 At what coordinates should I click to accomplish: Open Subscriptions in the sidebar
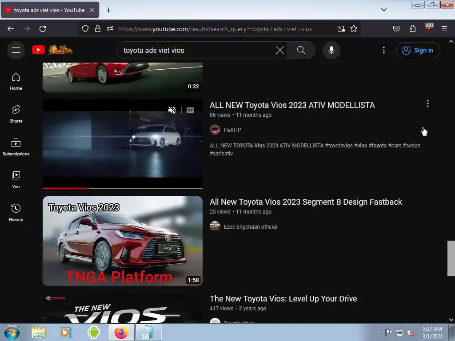[x=16, y=147]
